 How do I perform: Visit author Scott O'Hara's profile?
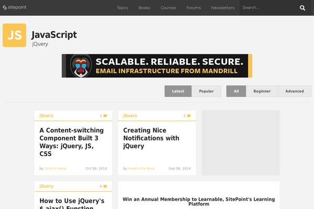(55, 168)
